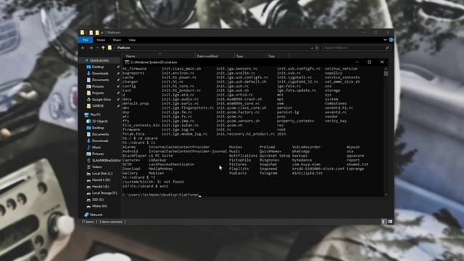
Task: Open Videos under This PC
Action: point(96,167)
